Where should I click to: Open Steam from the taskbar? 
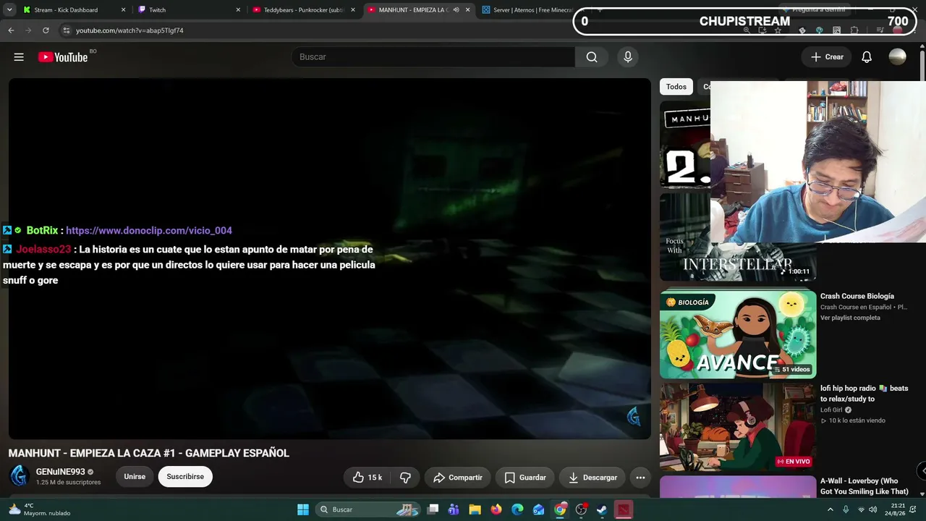[x=602, y=509]
